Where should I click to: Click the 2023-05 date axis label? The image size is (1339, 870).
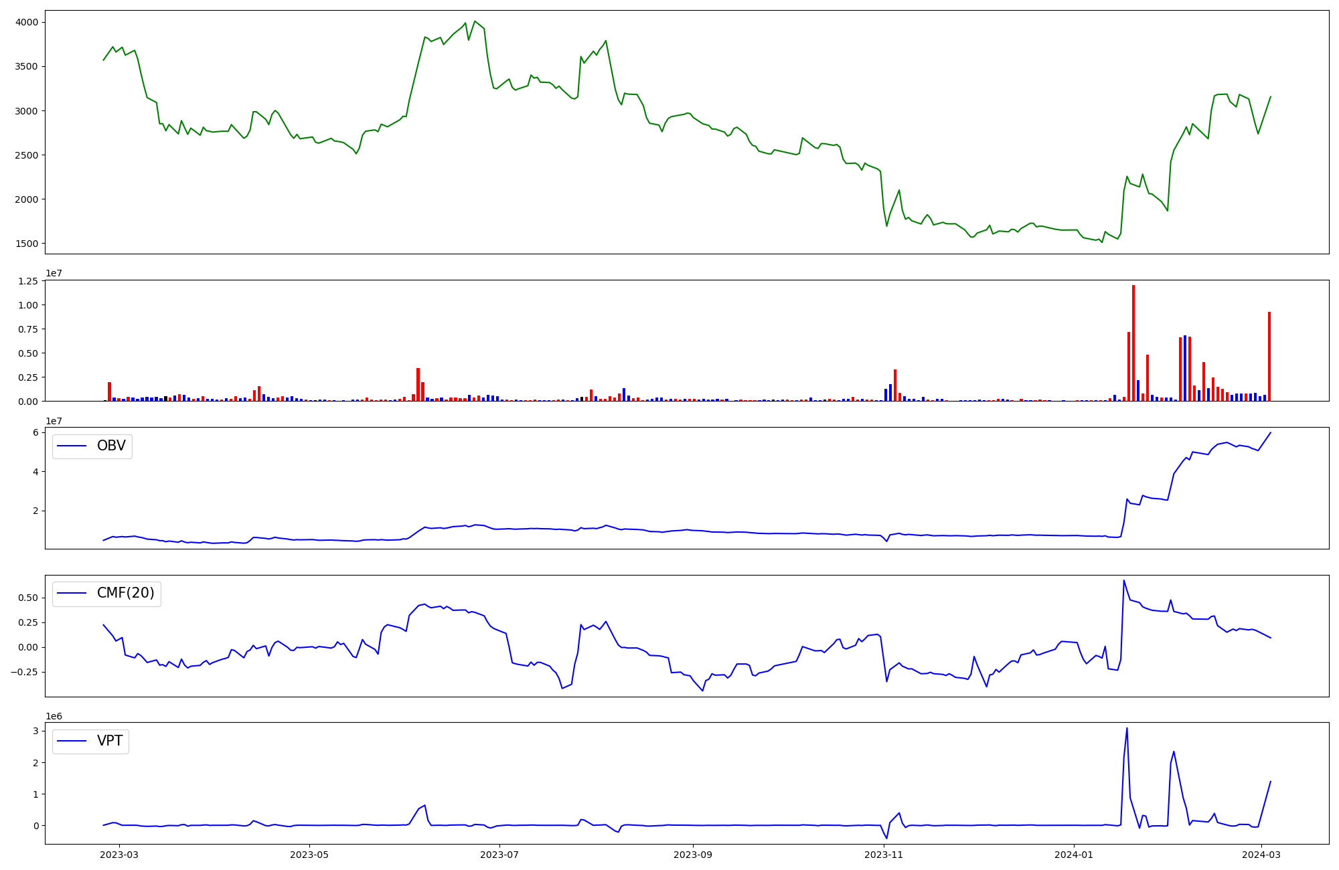pyautogui.click(x=309, y=854)
